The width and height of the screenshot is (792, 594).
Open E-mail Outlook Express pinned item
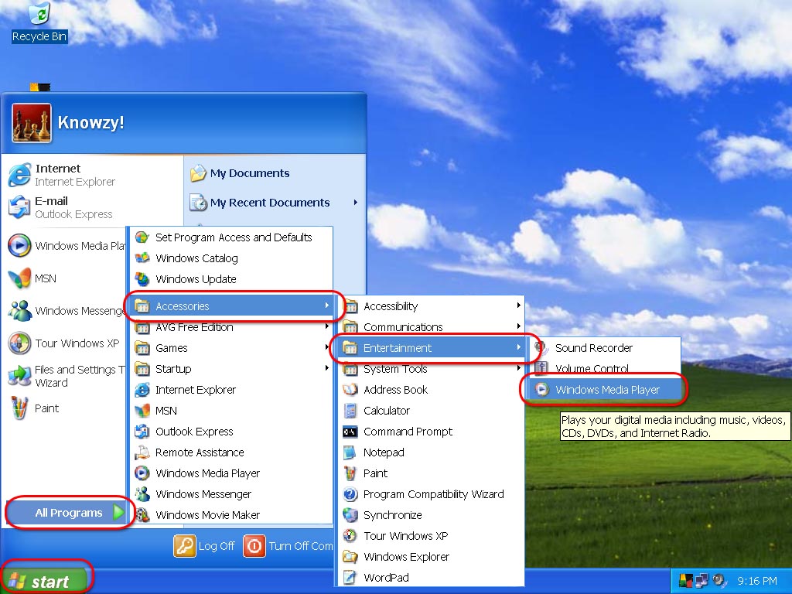coord(61,207)
